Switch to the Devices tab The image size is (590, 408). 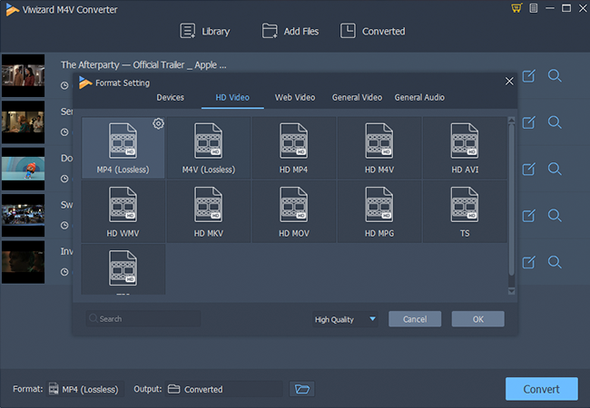point(170,97)
